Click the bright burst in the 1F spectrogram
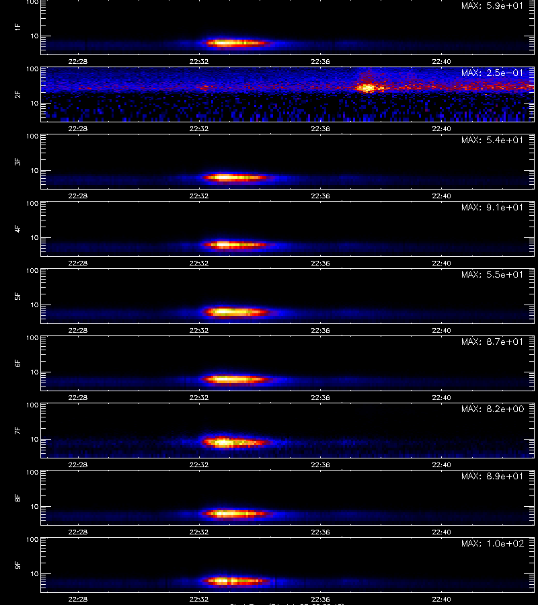Image resolution: width=538 pixels, height=605 pixels. (236, 43)
